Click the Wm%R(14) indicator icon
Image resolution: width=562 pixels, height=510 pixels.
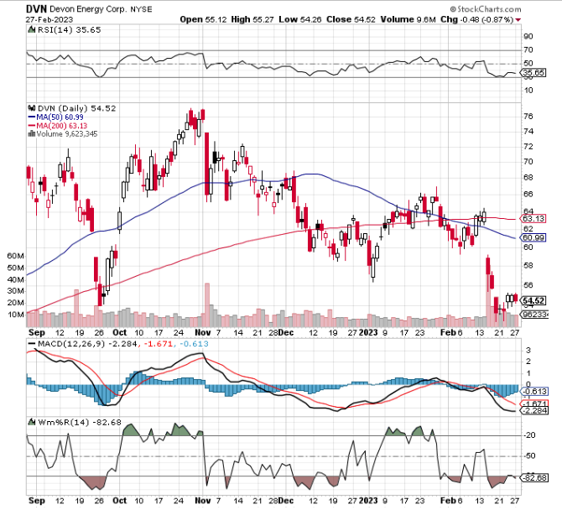point(32,422)
